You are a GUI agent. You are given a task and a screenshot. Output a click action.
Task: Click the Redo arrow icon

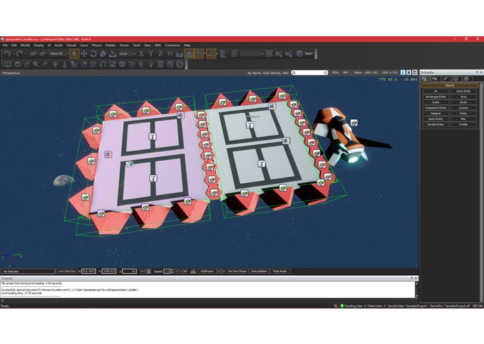(19, 54)
